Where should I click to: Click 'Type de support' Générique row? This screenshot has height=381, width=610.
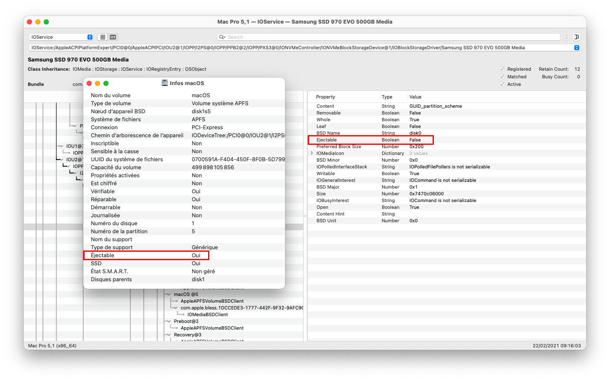[184, 247]
